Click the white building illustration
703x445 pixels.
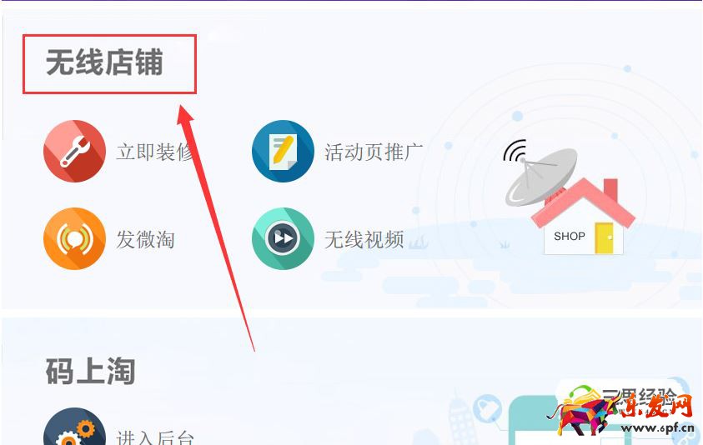(x=463, y=419)
